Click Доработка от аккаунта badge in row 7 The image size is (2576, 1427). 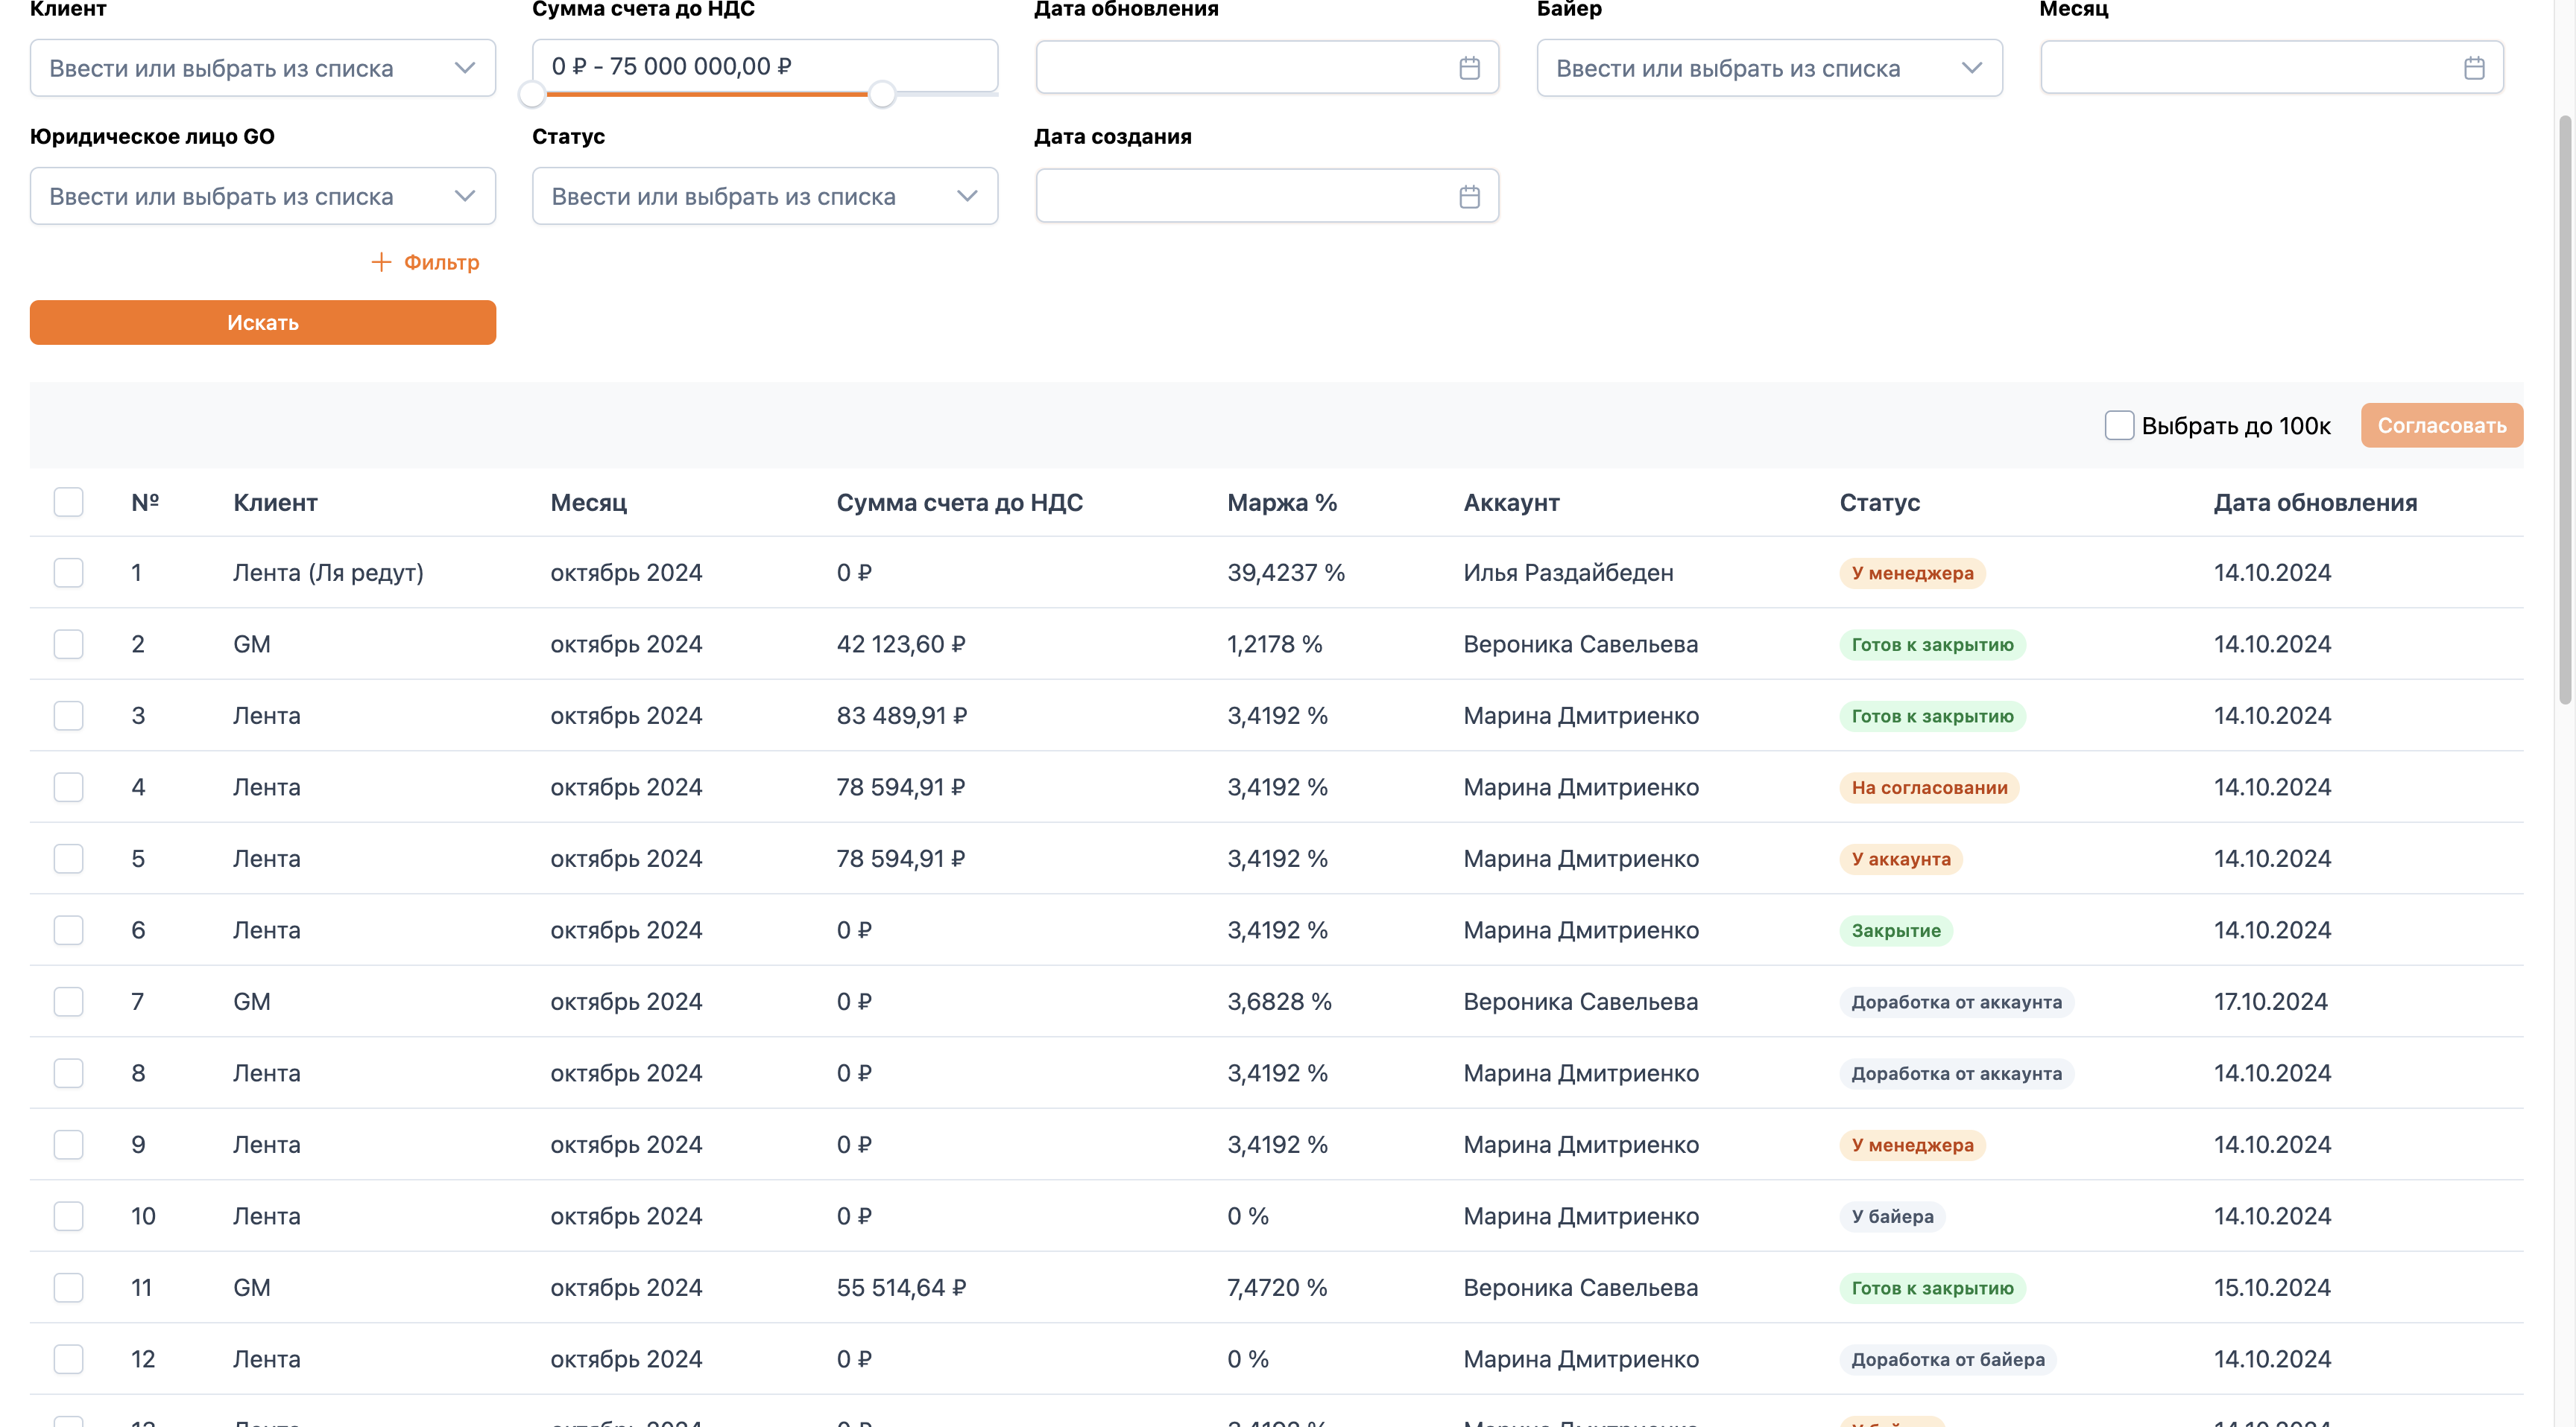pos(1956,1002)
